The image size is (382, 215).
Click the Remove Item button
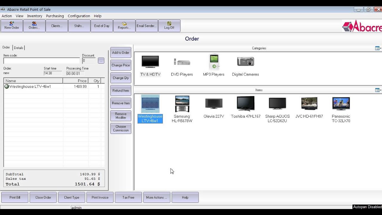pyautogui.click(x=121, y=103)
